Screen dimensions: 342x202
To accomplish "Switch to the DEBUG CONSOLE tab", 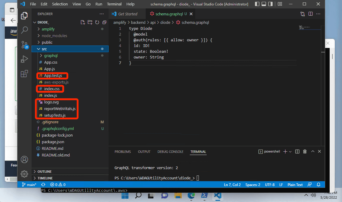I will 170,152.
